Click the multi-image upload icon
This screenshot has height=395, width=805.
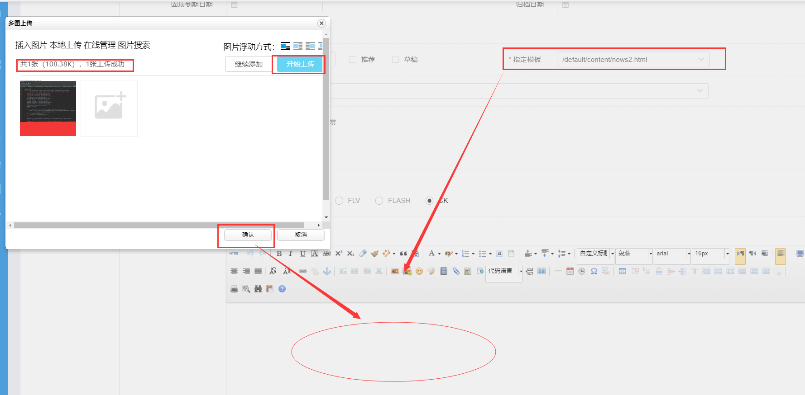pos(407,271)
